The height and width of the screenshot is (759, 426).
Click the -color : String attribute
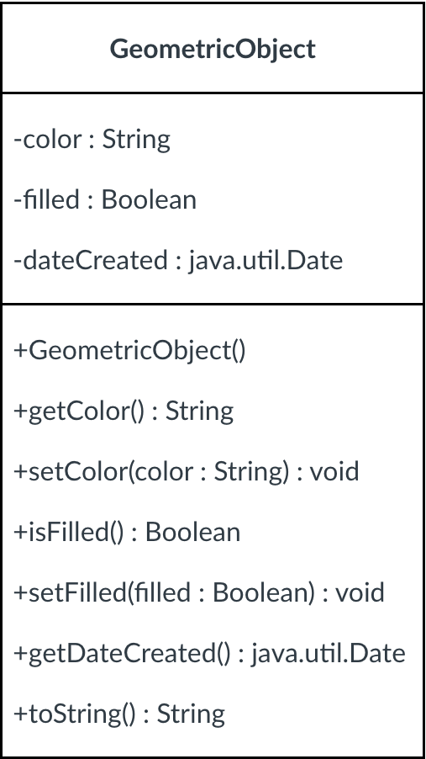coord(92,140)
